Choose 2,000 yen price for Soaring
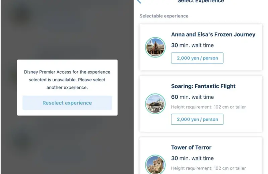268x174 pixels. pos(197,119)
